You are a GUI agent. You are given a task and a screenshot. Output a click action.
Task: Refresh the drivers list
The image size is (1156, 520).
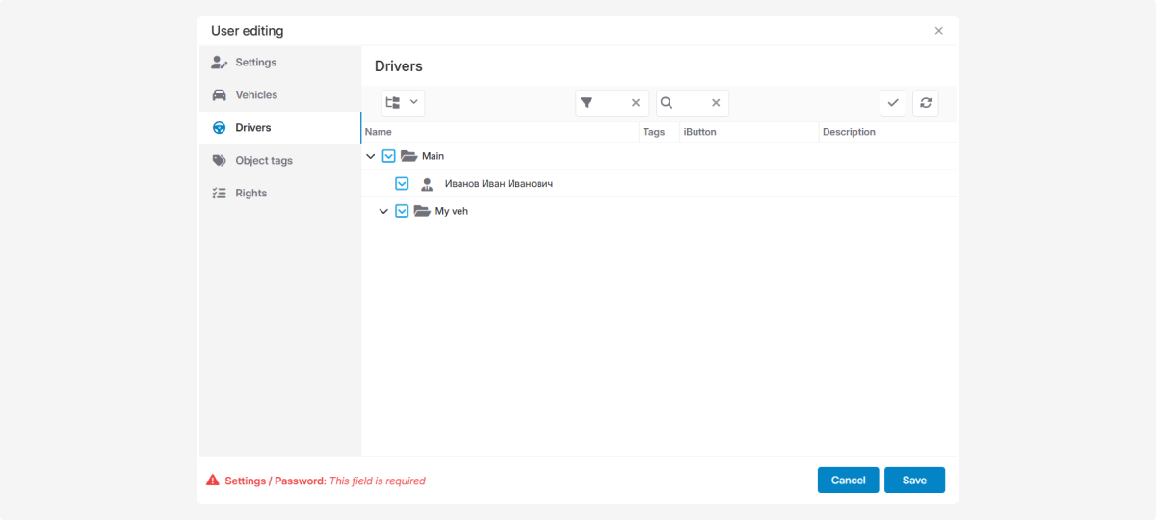click(926, 103)
